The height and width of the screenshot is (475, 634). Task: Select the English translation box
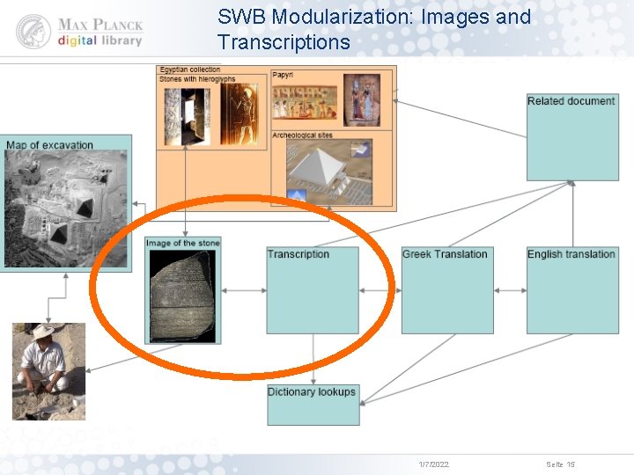pos(572,290)
